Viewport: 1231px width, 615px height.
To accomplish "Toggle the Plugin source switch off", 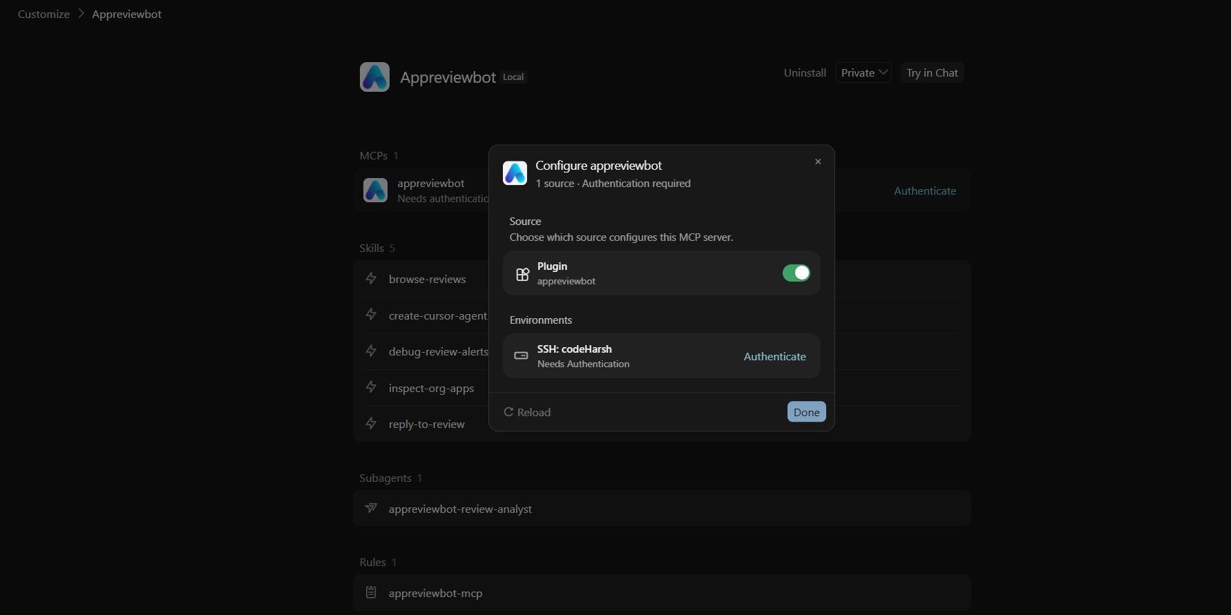I will [x=796, y=273].
